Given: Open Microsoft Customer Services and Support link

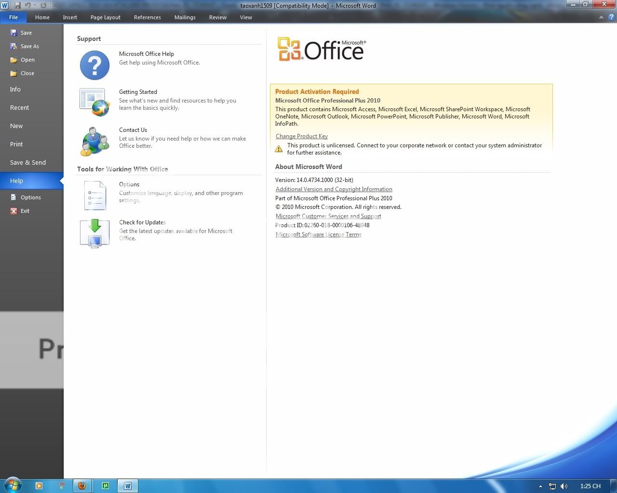Looking at the screenshot, I should pyautogui.click(x=328, y=216).
